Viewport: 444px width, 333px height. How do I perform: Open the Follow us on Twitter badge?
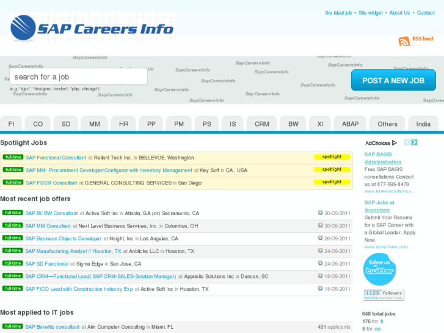[x=379, y=269]
